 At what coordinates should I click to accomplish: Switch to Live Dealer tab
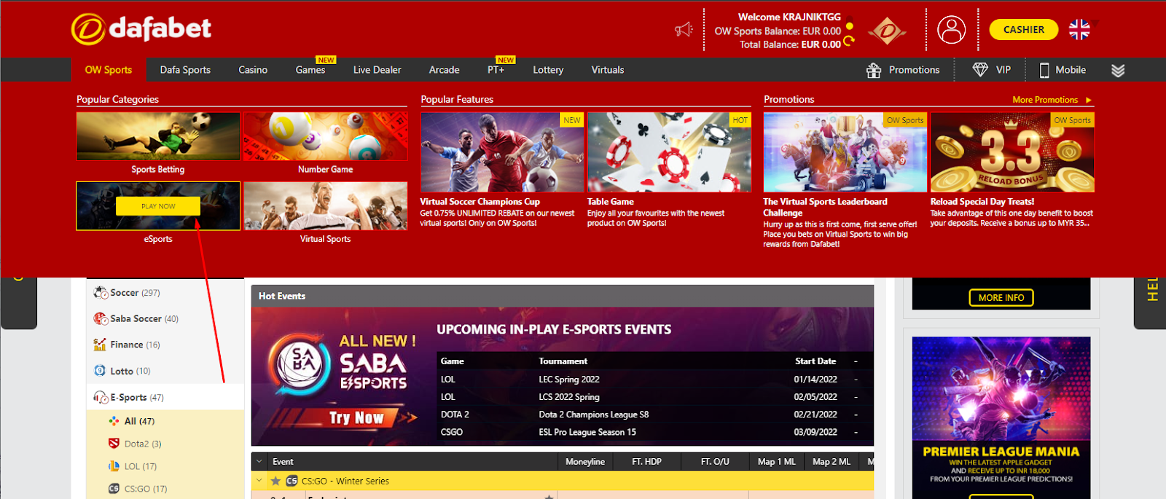pos(377,70)
